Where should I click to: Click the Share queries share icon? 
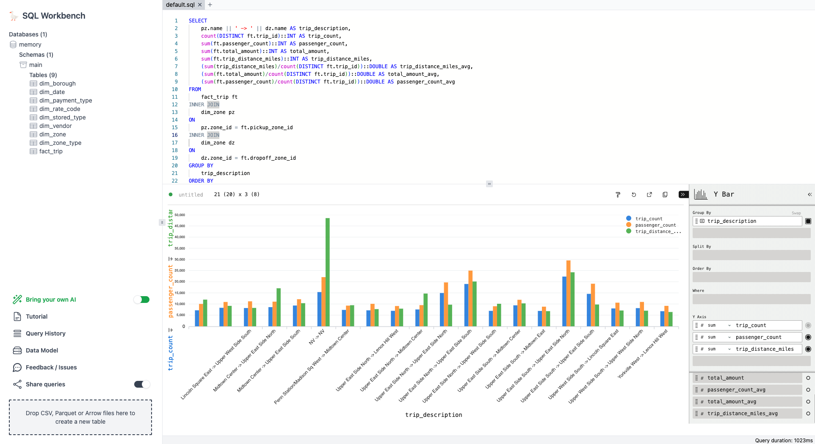pyautogui.click(x=17, y=384)
